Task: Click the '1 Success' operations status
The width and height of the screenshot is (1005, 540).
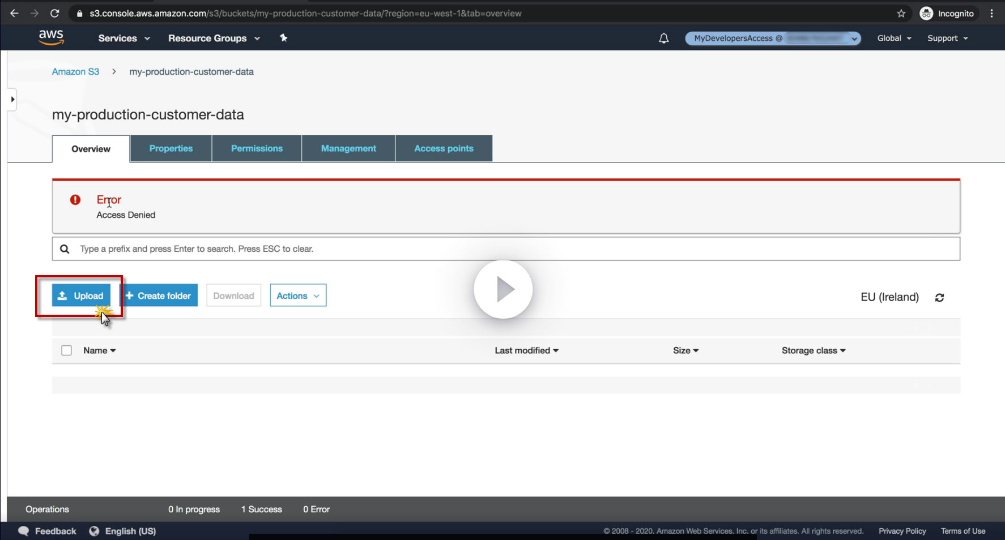Action: pyautogui.click(x=262, y=509)
